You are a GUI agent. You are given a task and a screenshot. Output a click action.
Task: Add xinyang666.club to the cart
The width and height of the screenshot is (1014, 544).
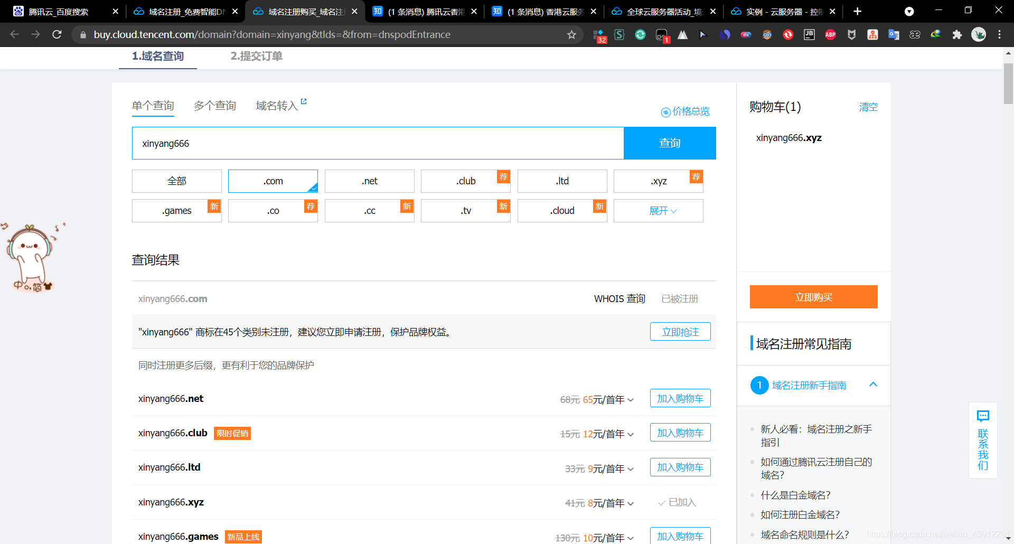tap(680, 433)
